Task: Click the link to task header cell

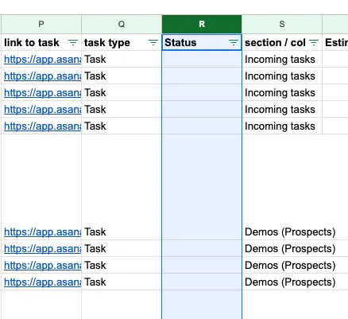Action: click(41, 42)
